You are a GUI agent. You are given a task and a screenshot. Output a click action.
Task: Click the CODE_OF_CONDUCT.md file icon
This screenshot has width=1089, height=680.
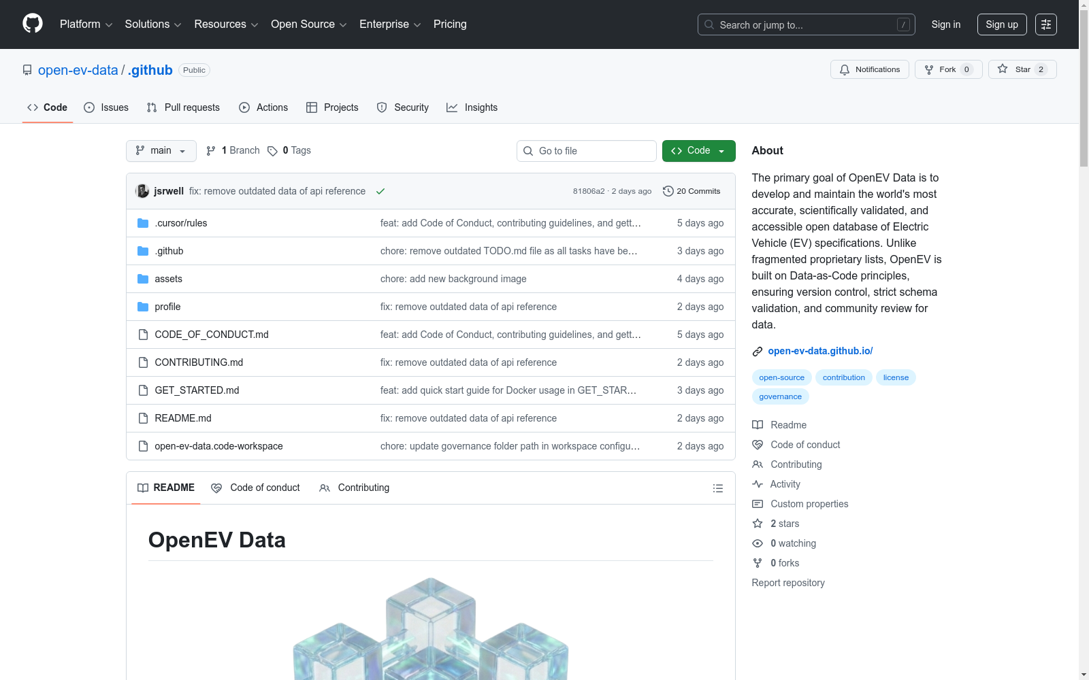pos(143,335)
